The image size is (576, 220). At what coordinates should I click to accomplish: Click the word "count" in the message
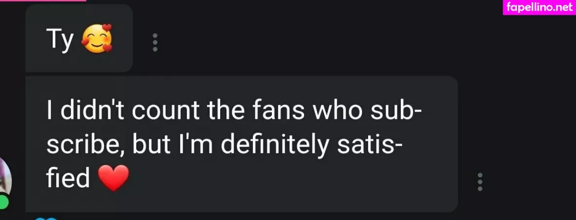tap(164, 112)
